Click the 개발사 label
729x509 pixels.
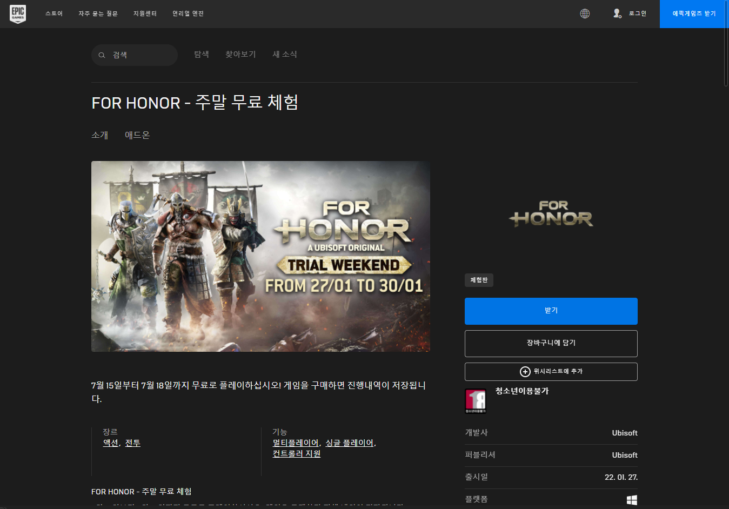pos(477,433)
